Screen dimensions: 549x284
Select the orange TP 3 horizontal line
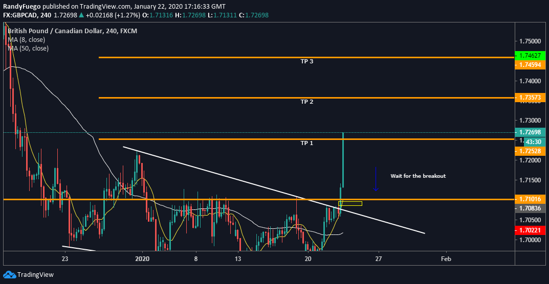pyautogui.click(x=306, y=57)
